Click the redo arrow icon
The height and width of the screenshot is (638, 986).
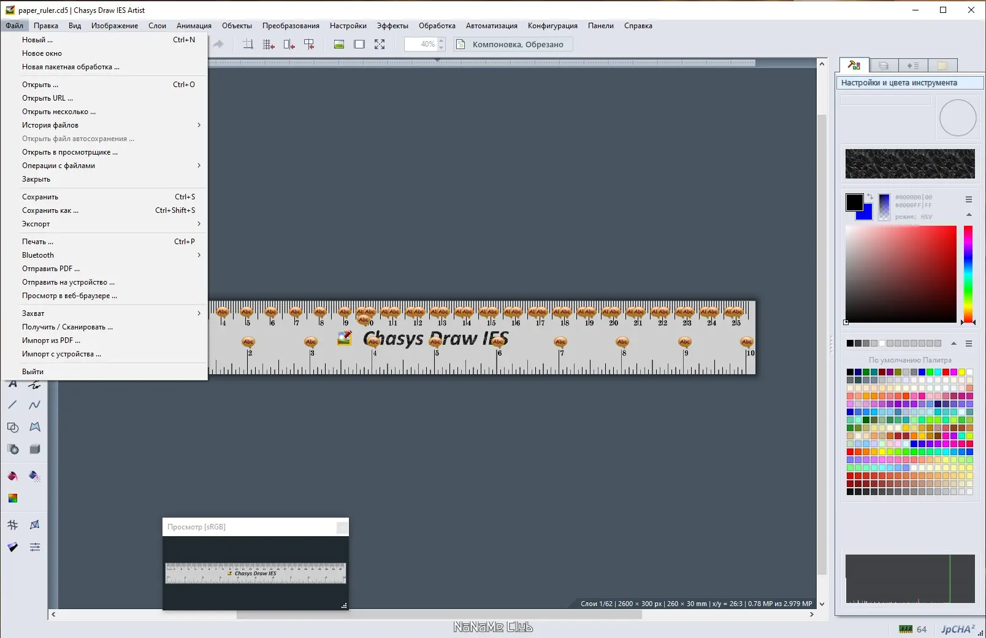click(218, 44)
